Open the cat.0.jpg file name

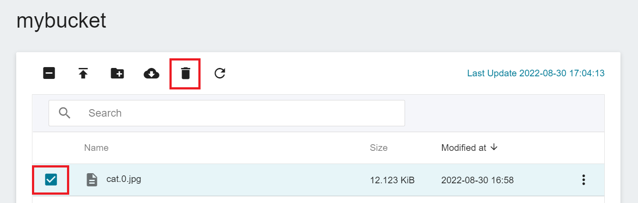[124, 179]
